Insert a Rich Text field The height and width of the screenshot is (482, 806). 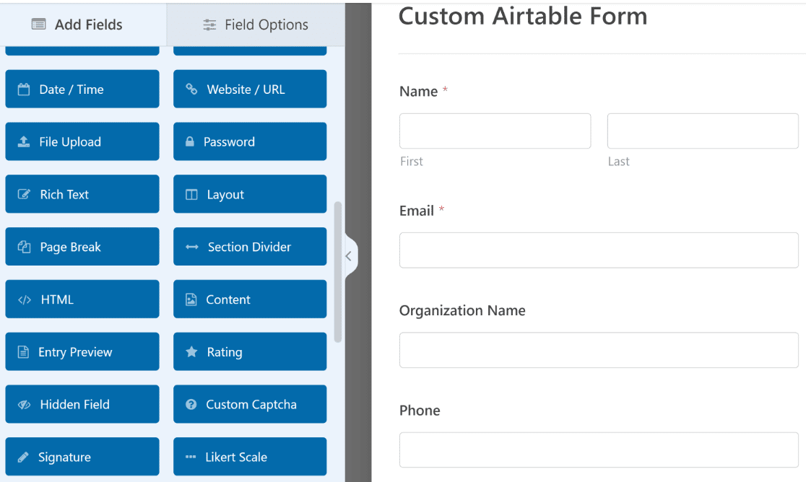pyautogui.click(x=82, y=194)
